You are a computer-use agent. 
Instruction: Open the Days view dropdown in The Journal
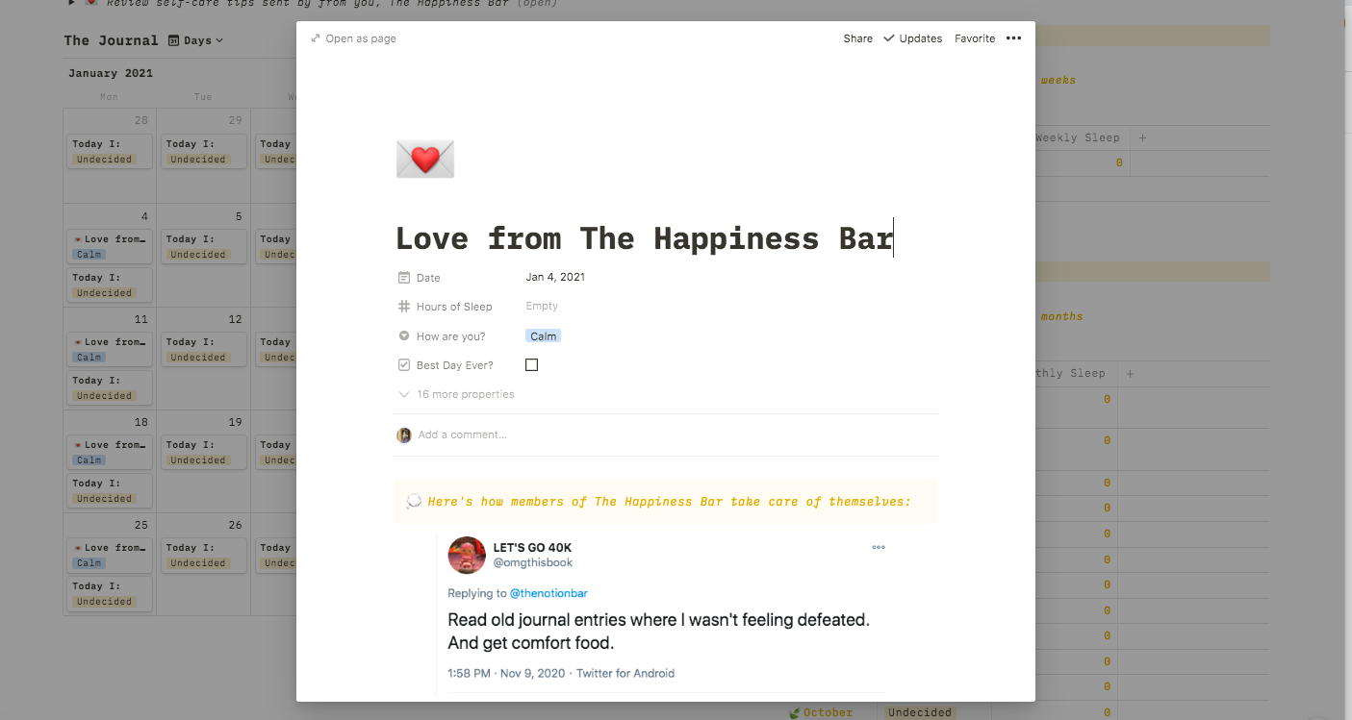pos(195,40)
